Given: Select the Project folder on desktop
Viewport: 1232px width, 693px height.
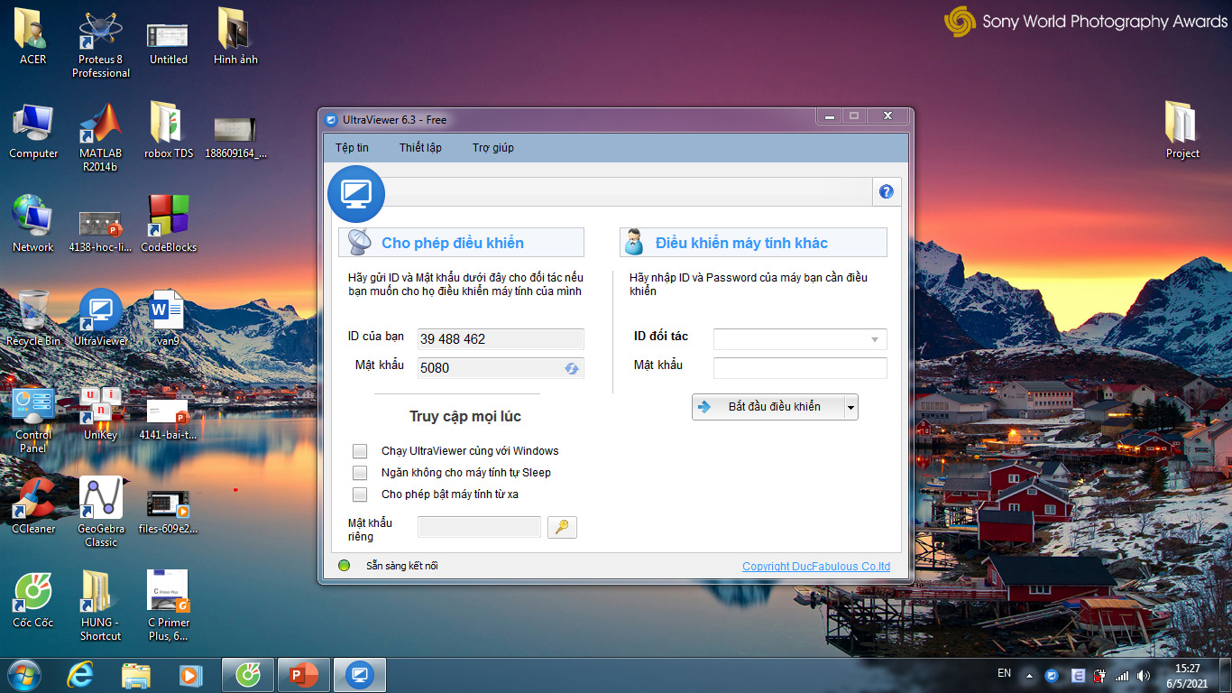Looking at the screenshot, I should [1182, 130].
